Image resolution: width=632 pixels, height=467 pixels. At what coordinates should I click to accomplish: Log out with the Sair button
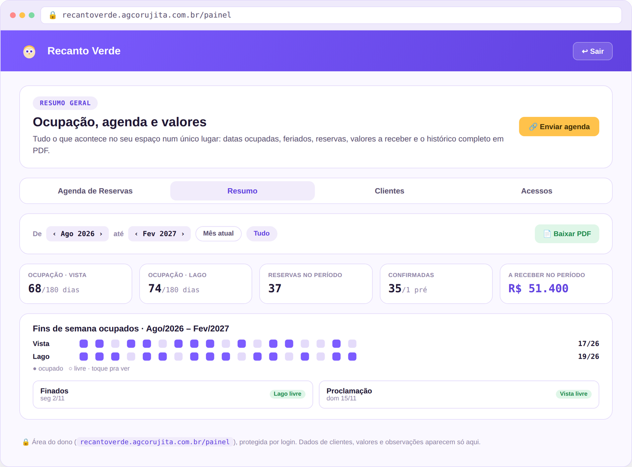[x=593, y=51]
